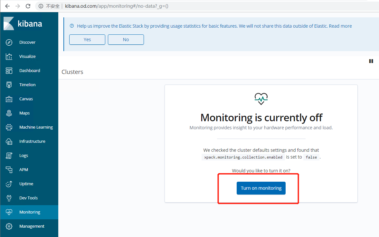Open the Infrastructure menu item
Viewport: 379px width, 237px height.
pyautogui.click(x=32, y=141)
